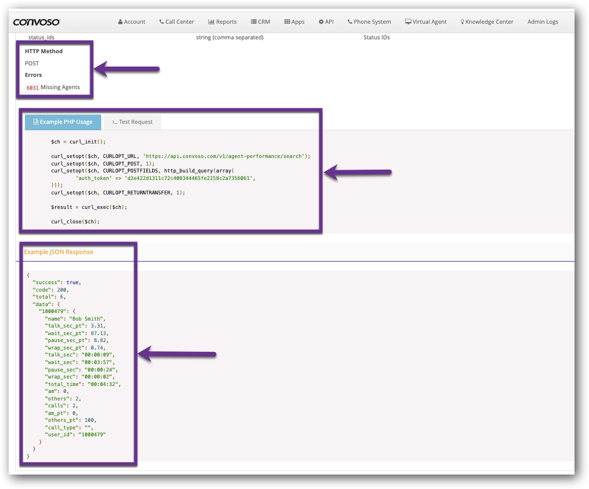
Task: Click the API gear icon
Action: click(321, 22)
